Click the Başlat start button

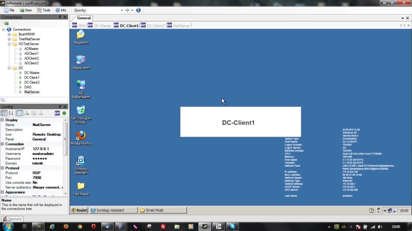(79, 210)
